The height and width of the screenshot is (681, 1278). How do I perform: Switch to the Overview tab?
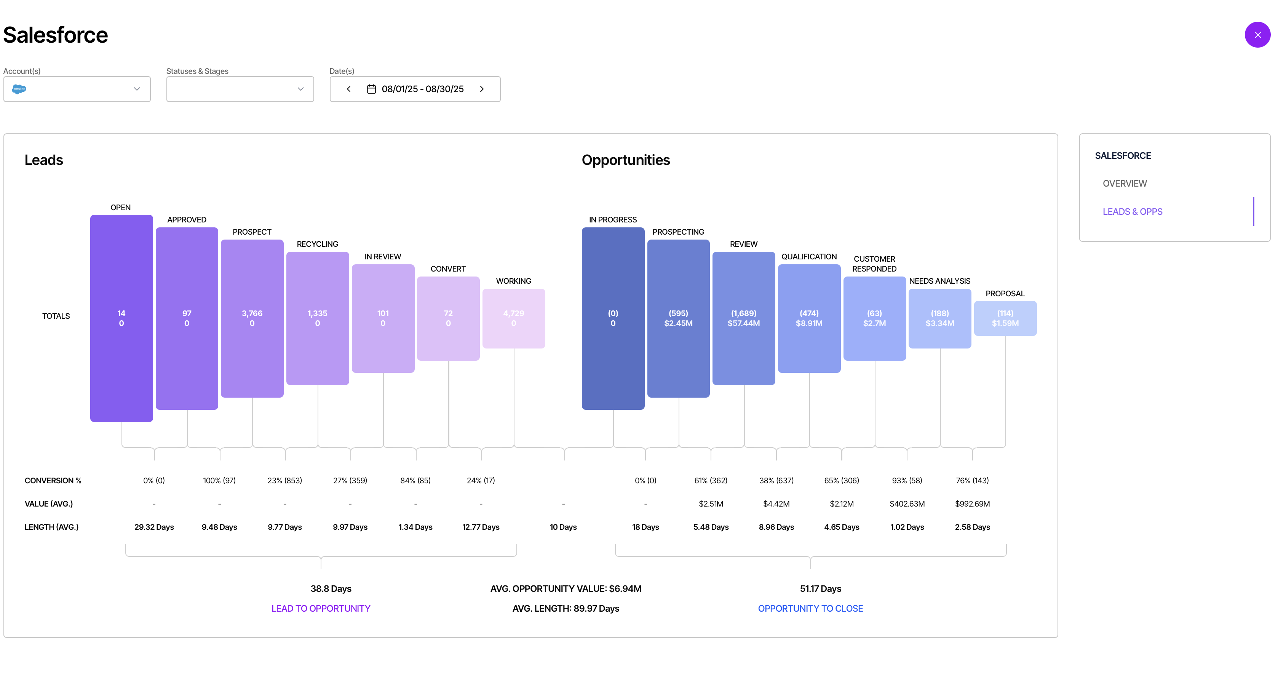point(1125,184)
